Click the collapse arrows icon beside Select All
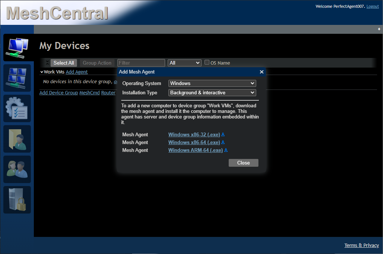 tap(47, 63)
